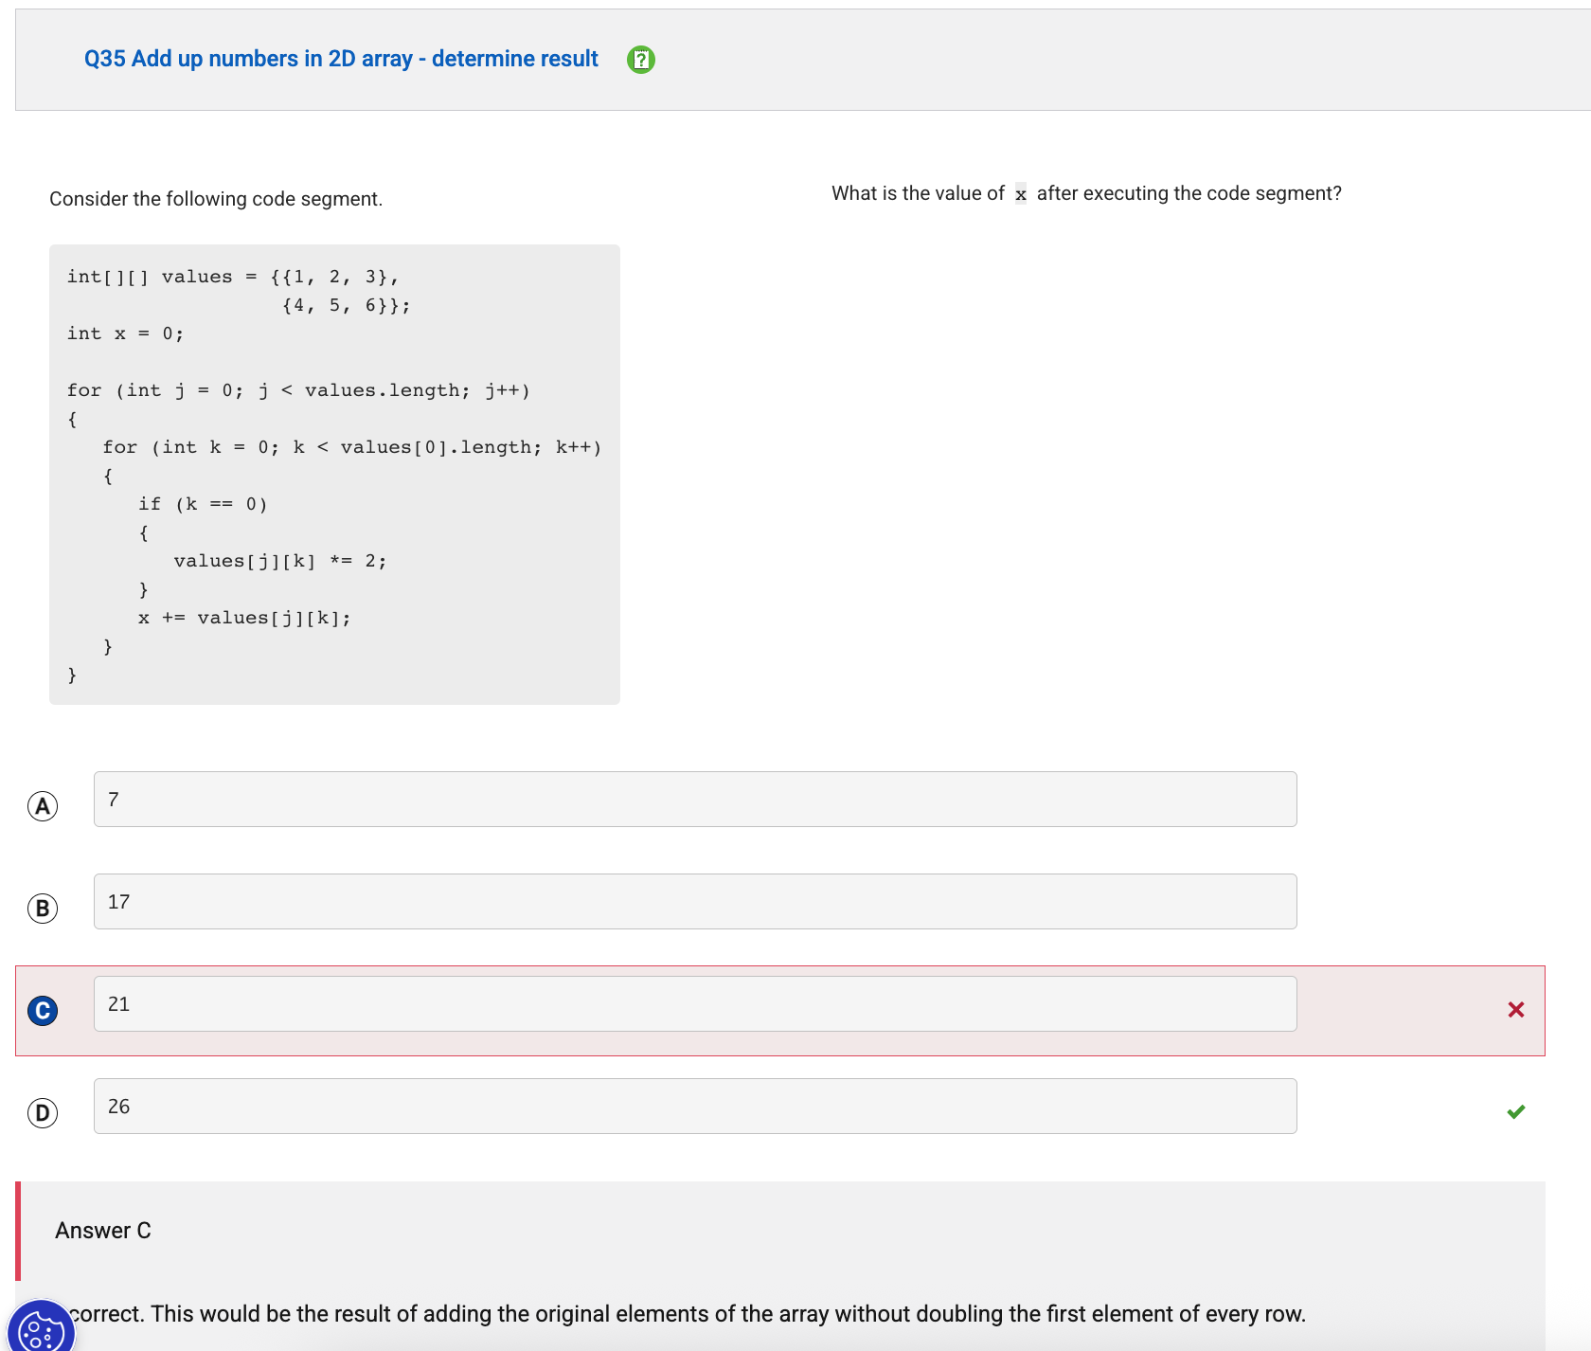Click 'Consider the following code segment' text
This screenshot has width=1591, height=1351.
[x=216, y=199]
